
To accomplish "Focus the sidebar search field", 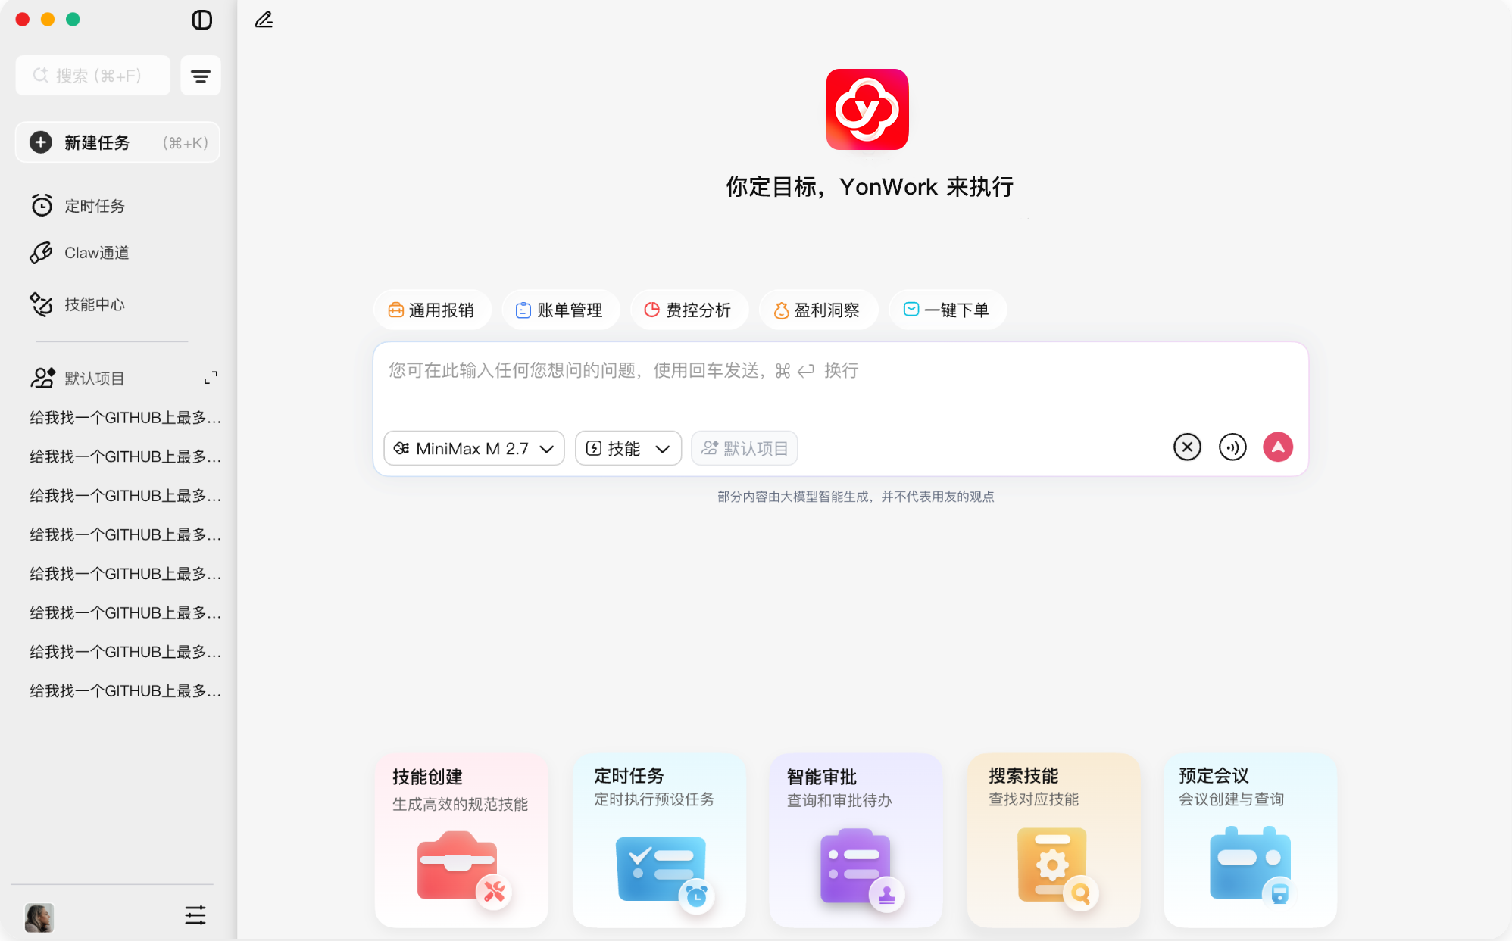I will coord(93,76).
